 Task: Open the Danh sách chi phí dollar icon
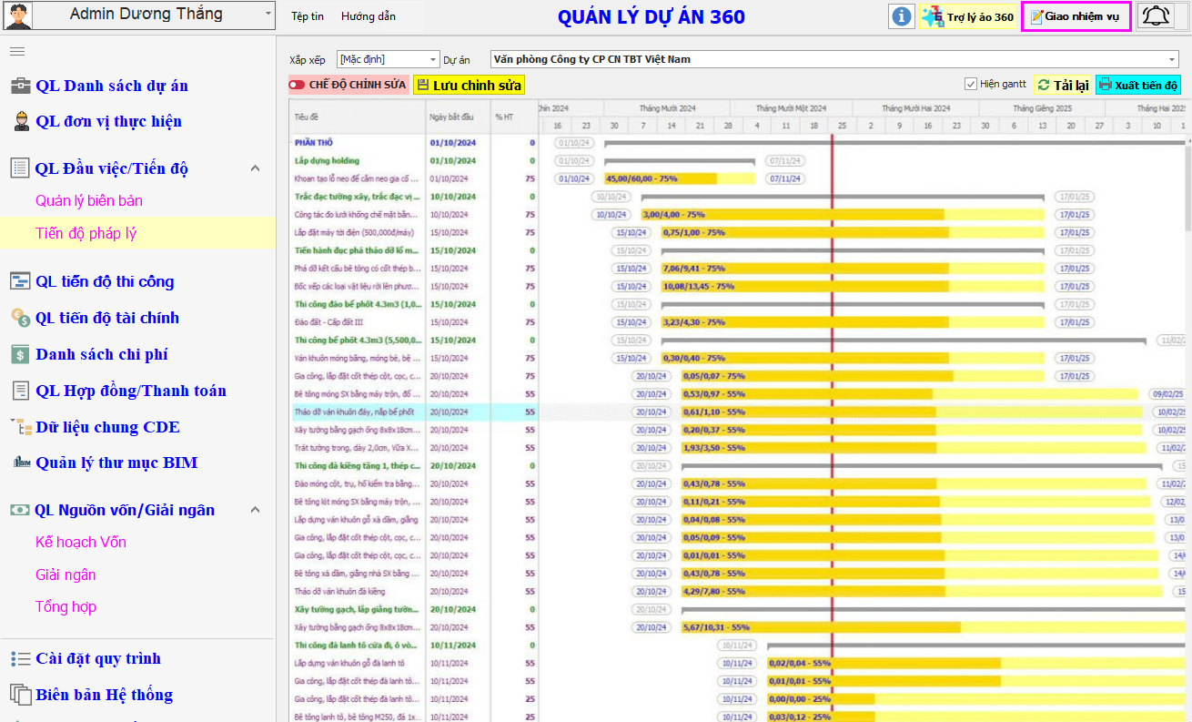20,354
